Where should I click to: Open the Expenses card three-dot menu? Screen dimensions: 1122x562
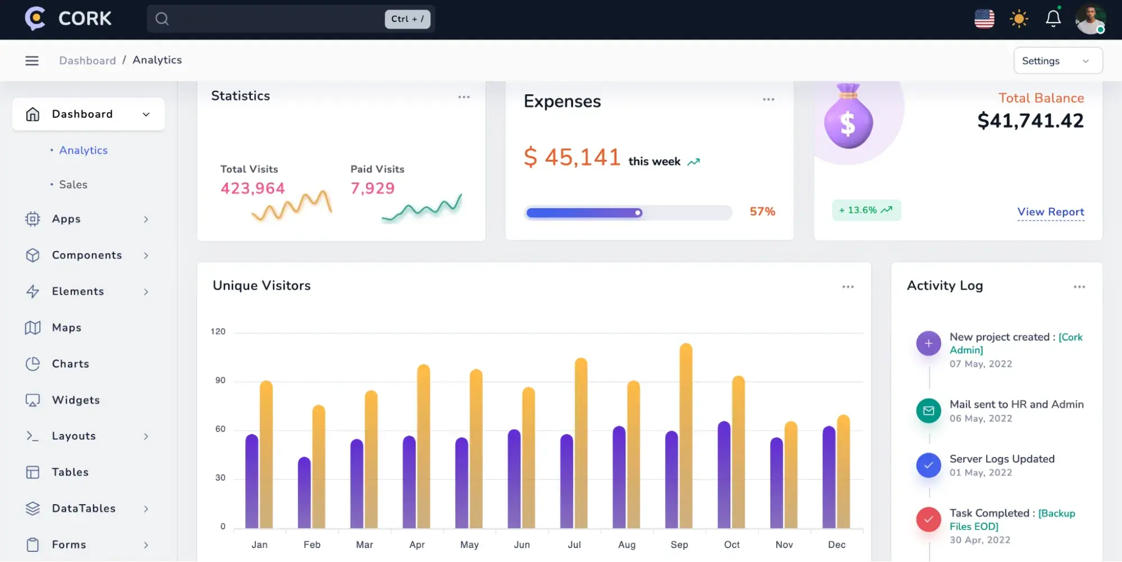(x=768, y=99)
